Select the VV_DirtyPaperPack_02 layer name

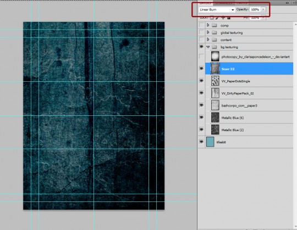pos(238,93)
